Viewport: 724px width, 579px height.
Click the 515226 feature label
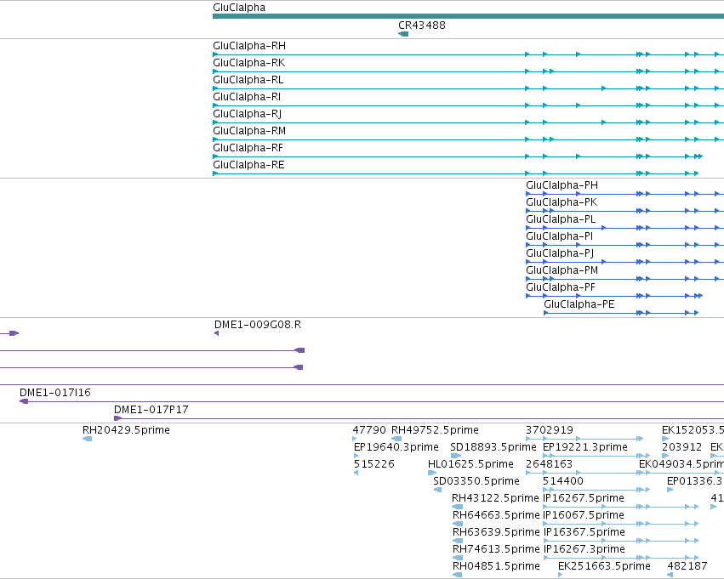pos(374,464)
